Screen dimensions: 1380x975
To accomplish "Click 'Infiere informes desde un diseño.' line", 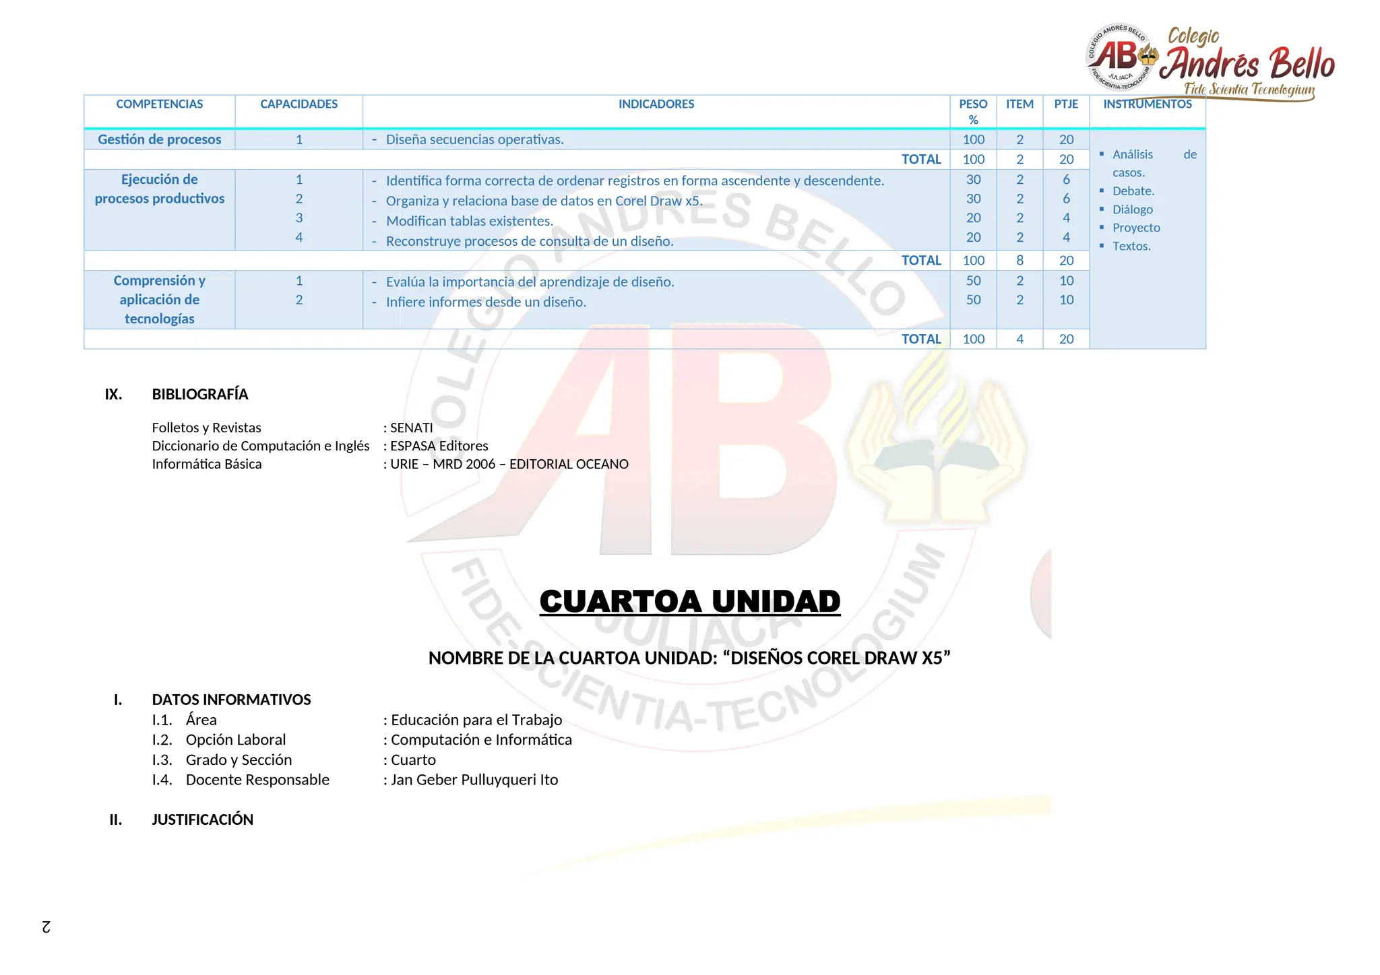I will (486, 302).
